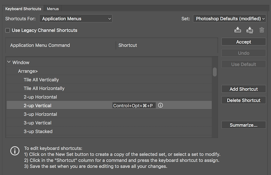The width and height of the screenshot is (271, 175).
Task: Click the Delete Shortcut button
Action: pos(243,100)
